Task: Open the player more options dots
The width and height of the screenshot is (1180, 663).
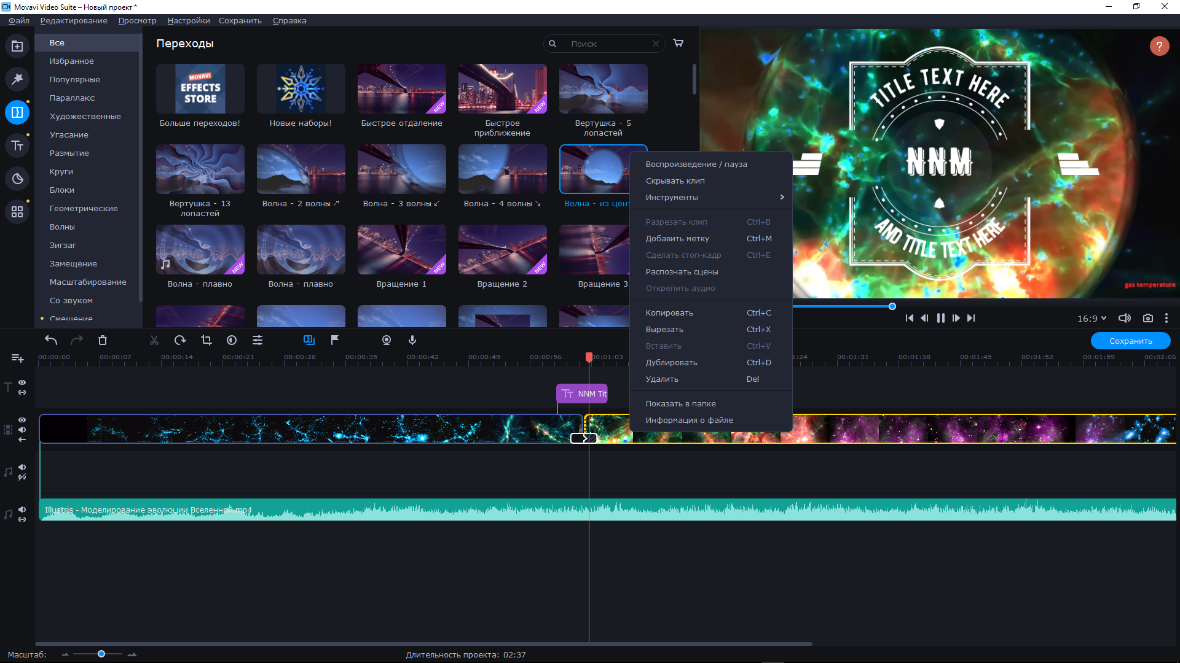Action: 1166,318
